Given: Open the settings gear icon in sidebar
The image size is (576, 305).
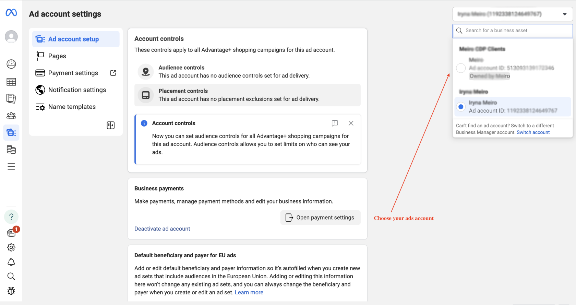Looking at the screenshot, I should tap(11, 247).
